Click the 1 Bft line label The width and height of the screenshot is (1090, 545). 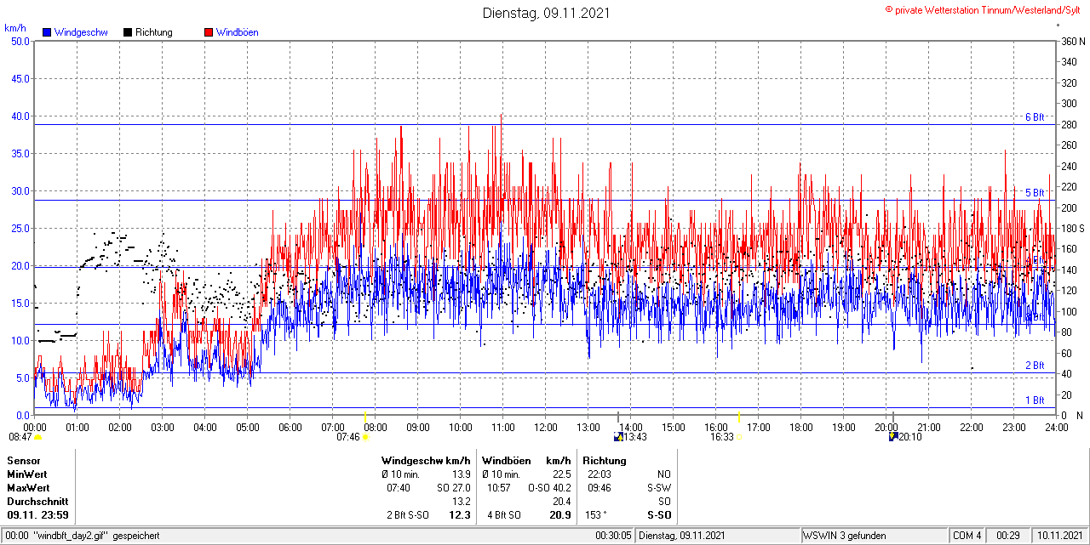click(x=1034, y=400)
